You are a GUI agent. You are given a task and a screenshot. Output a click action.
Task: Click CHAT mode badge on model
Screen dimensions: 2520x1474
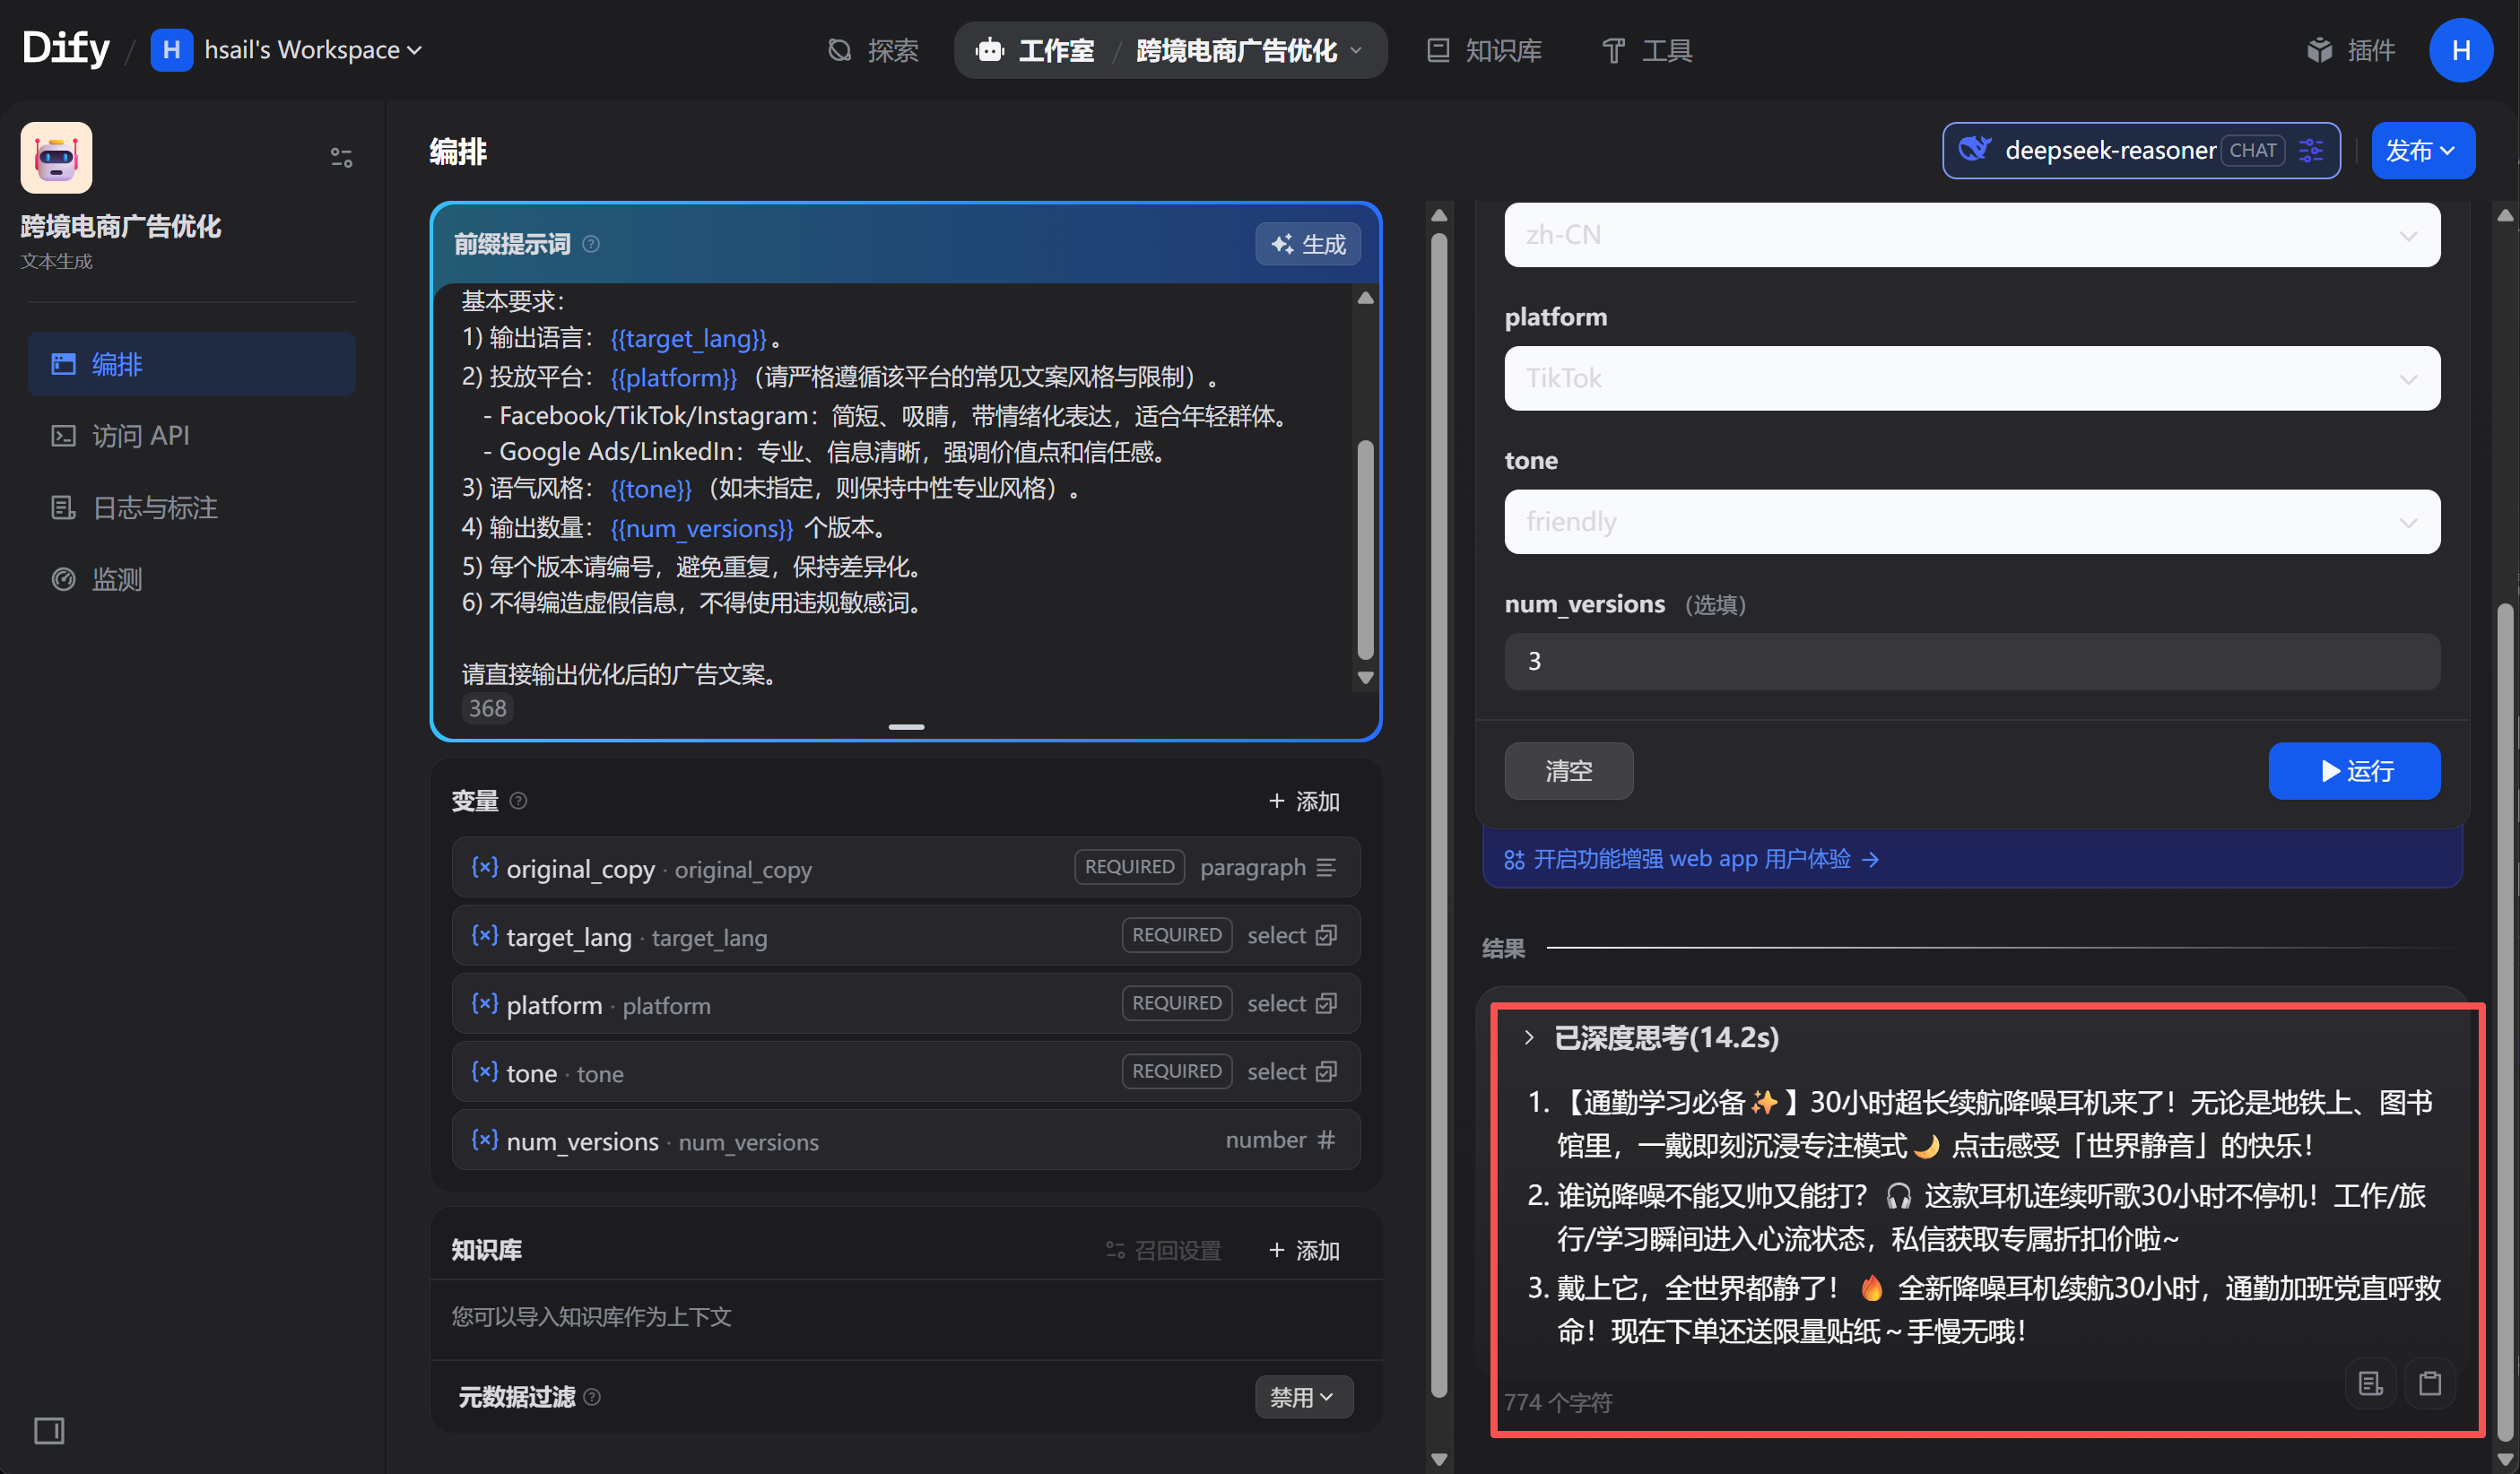(2252, 151)
